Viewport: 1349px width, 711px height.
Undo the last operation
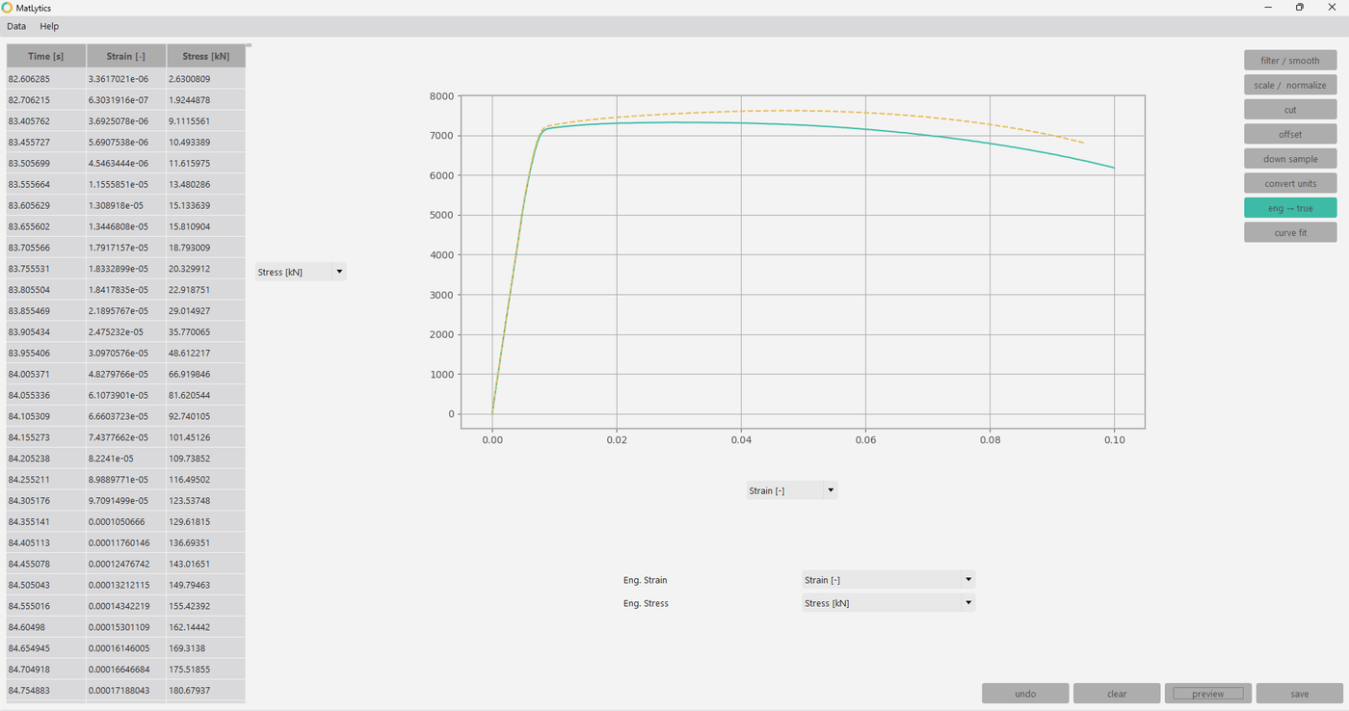click(1024, 693)
